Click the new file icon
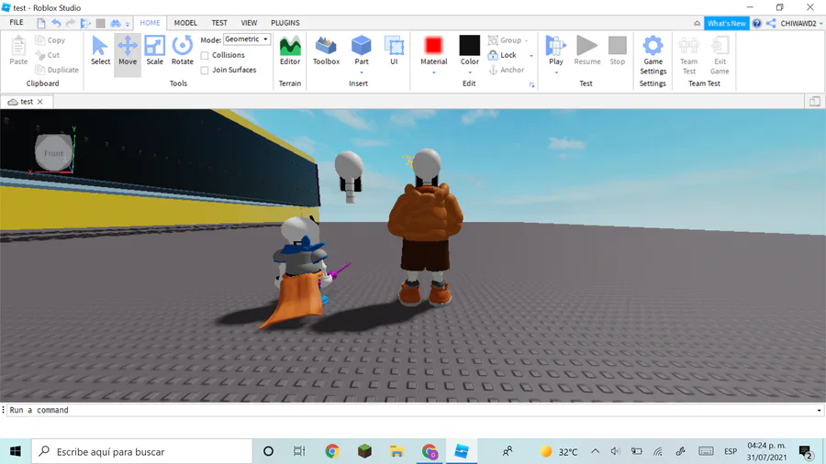 [x=41, y=23]
